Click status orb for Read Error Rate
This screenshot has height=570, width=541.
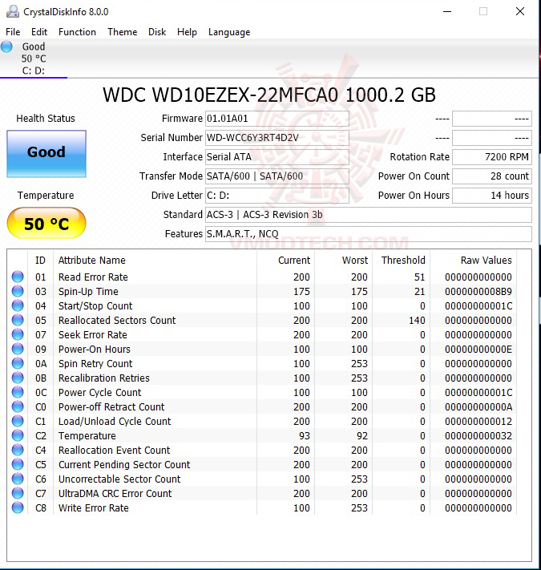click(18, 277)
